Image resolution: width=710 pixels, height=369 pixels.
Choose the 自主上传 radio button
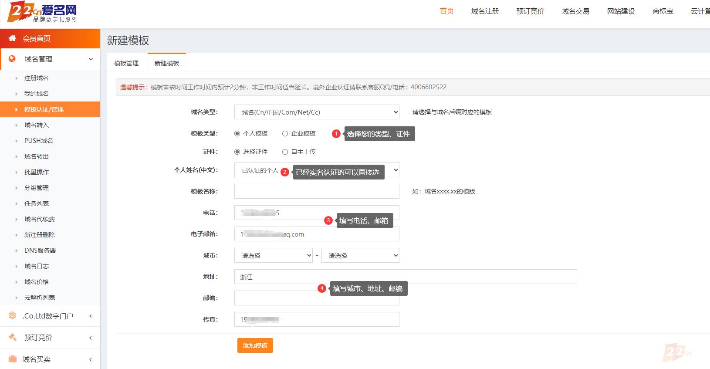click(285, 152)
